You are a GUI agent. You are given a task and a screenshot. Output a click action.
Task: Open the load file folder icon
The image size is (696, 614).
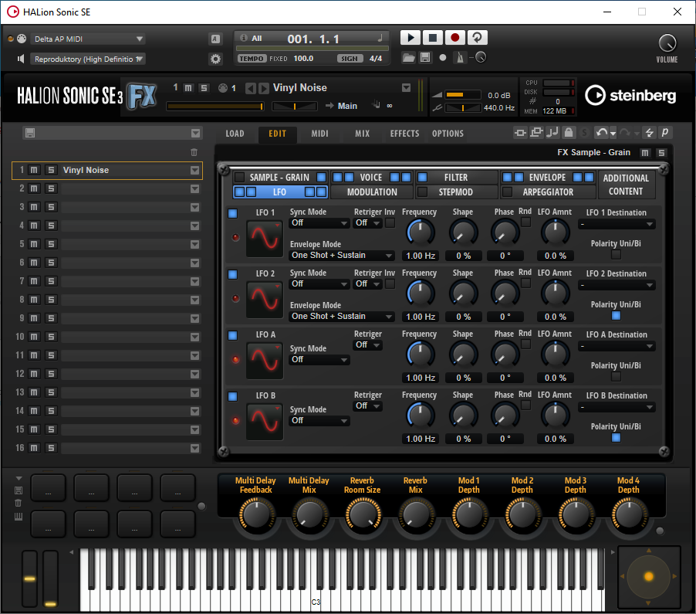[x=408, y=58]
